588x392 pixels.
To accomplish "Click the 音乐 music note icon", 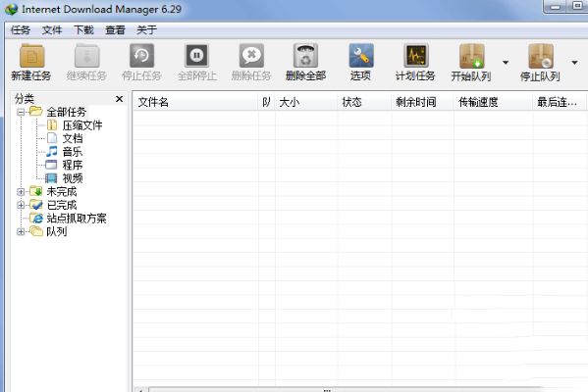I will [x=52, y=152].
